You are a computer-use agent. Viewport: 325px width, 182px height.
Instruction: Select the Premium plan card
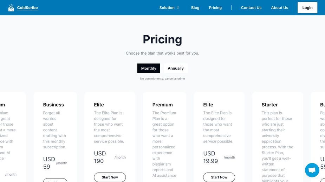point(164,137)
